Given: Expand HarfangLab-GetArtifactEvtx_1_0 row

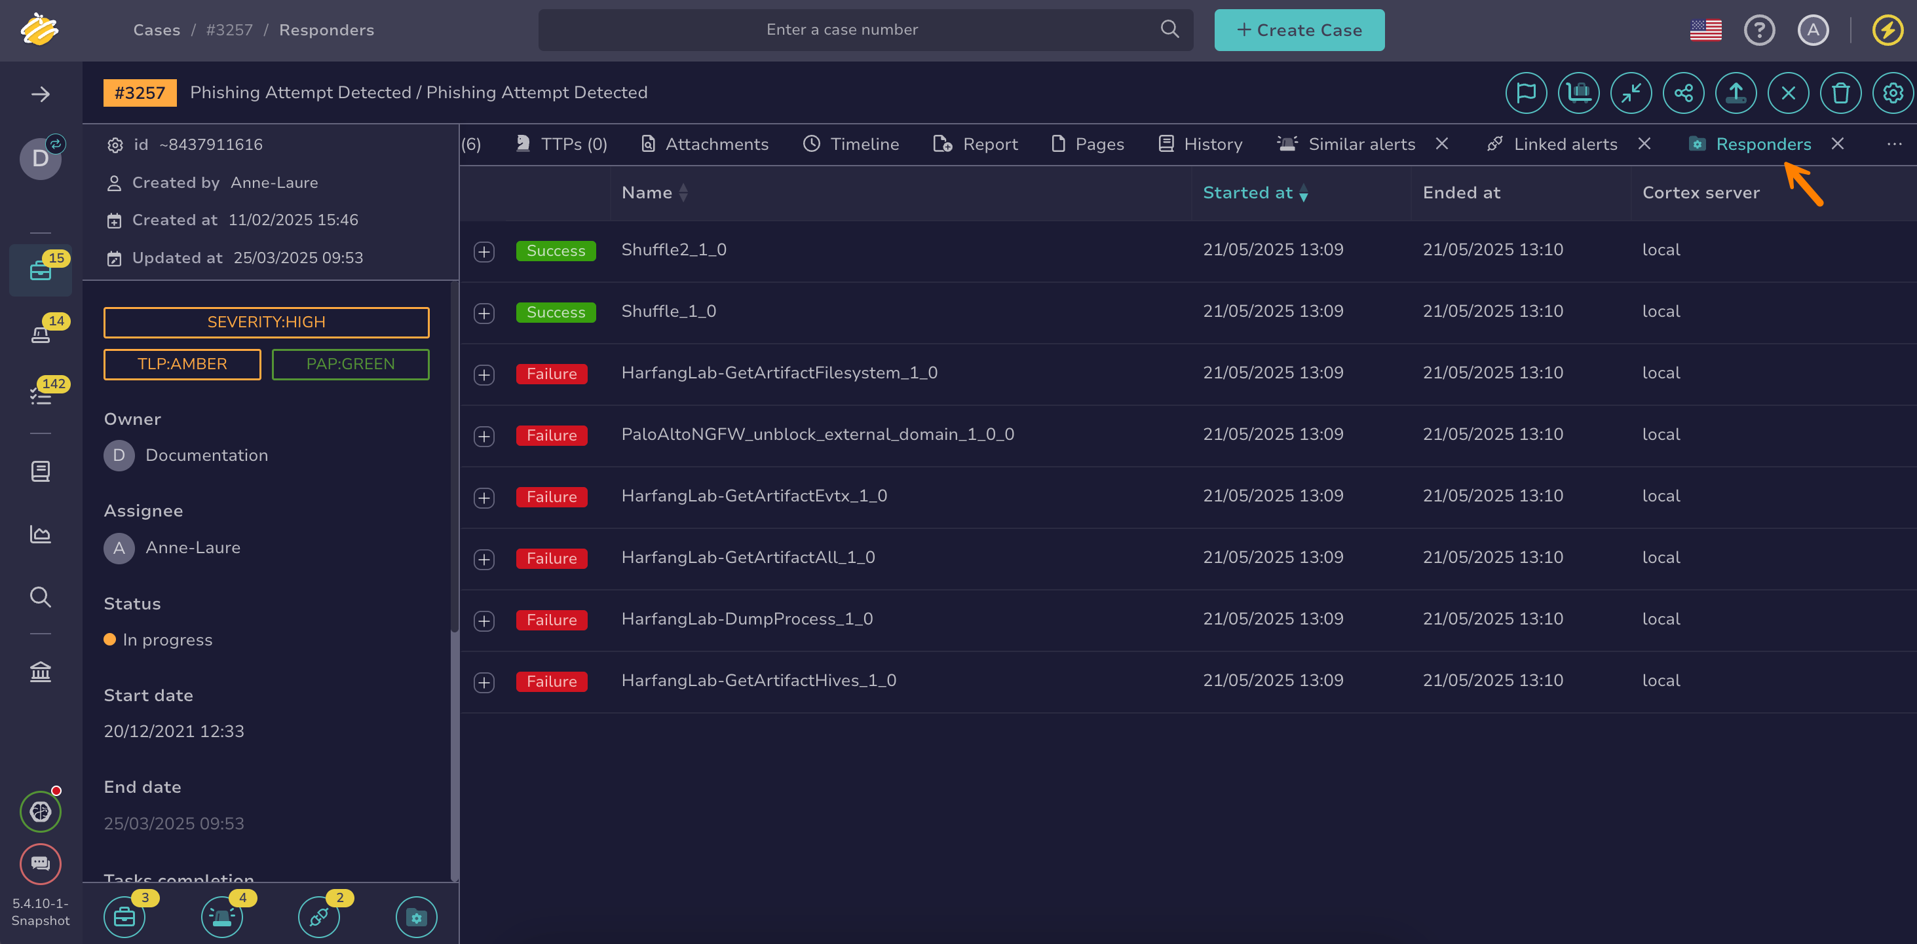Looking at the screenshot, I should pyautogui.click(x=484, y=498).
